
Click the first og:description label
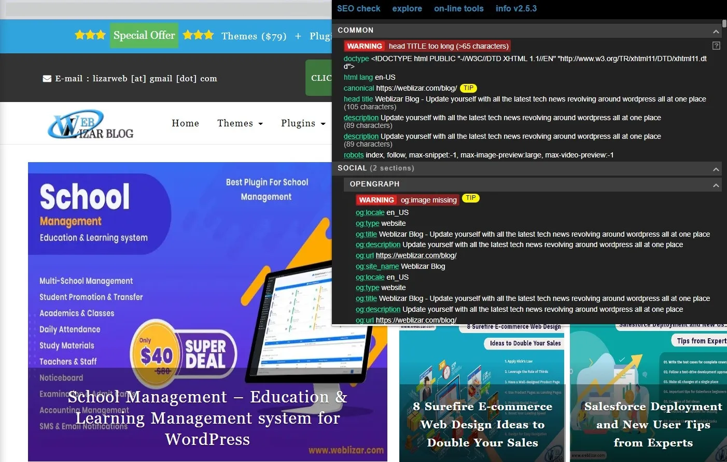(x=378, y=244)
